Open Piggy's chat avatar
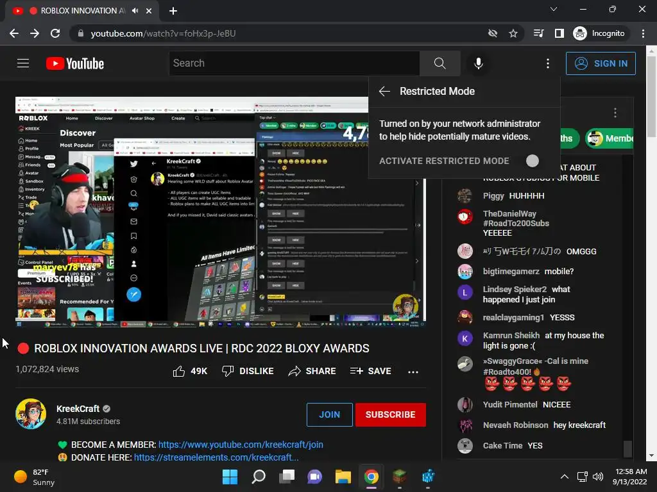657x492 pixels. point(465,196)
